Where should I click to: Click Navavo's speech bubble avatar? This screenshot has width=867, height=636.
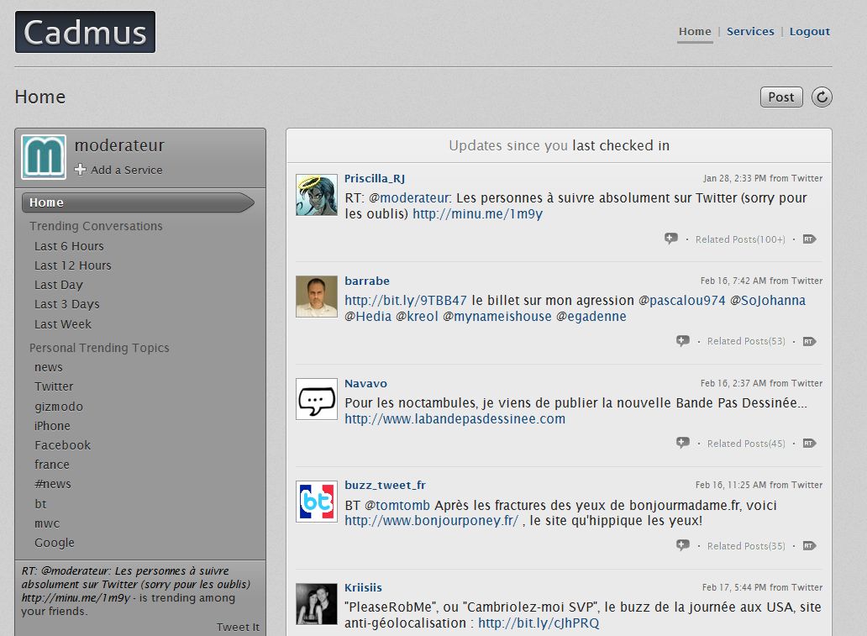(316, 399)
